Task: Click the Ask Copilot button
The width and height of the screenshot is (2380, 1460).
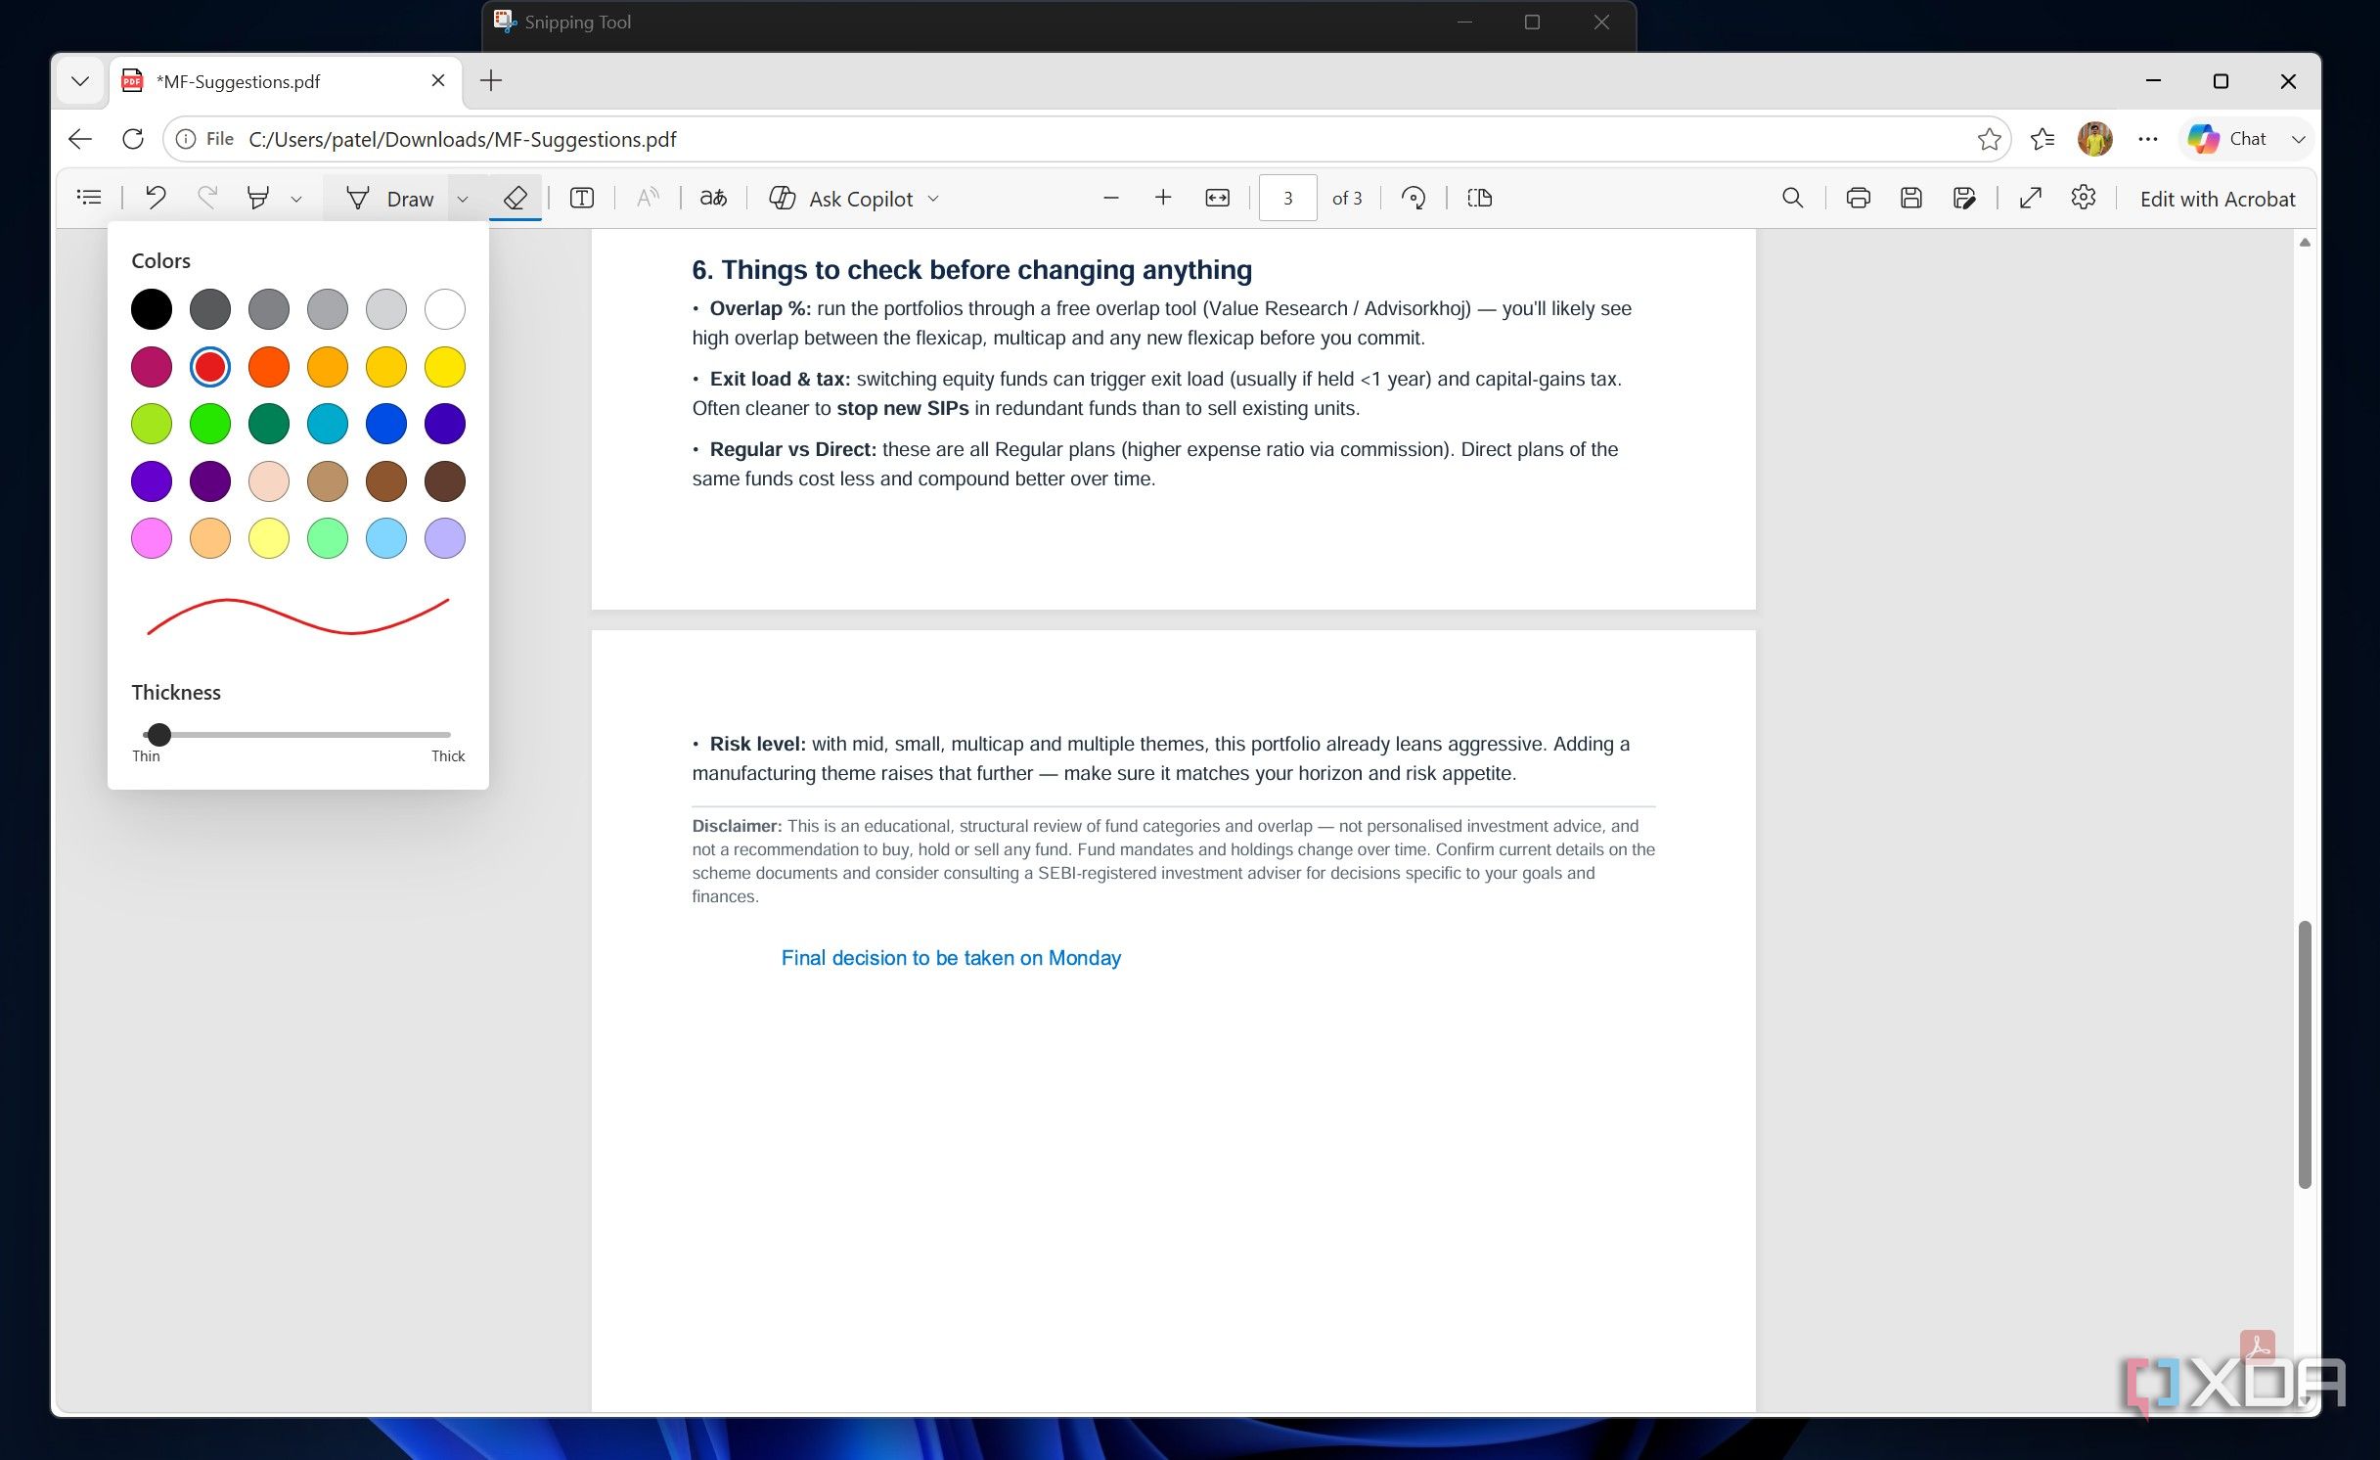Action: tap(842, 199)
